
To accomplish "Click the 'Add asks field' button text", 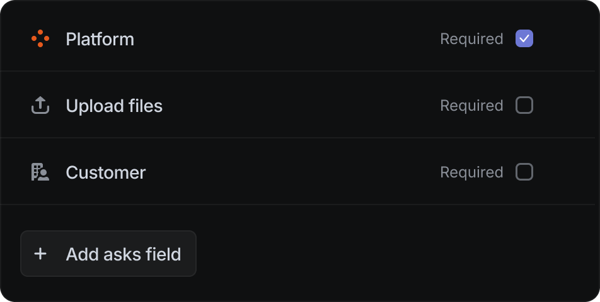I will coord(124,254).
